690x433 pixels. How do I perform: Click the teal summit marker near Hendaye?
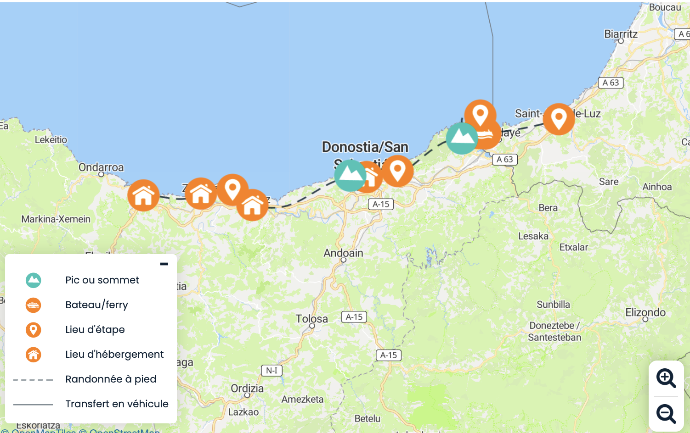click(462, 138)
